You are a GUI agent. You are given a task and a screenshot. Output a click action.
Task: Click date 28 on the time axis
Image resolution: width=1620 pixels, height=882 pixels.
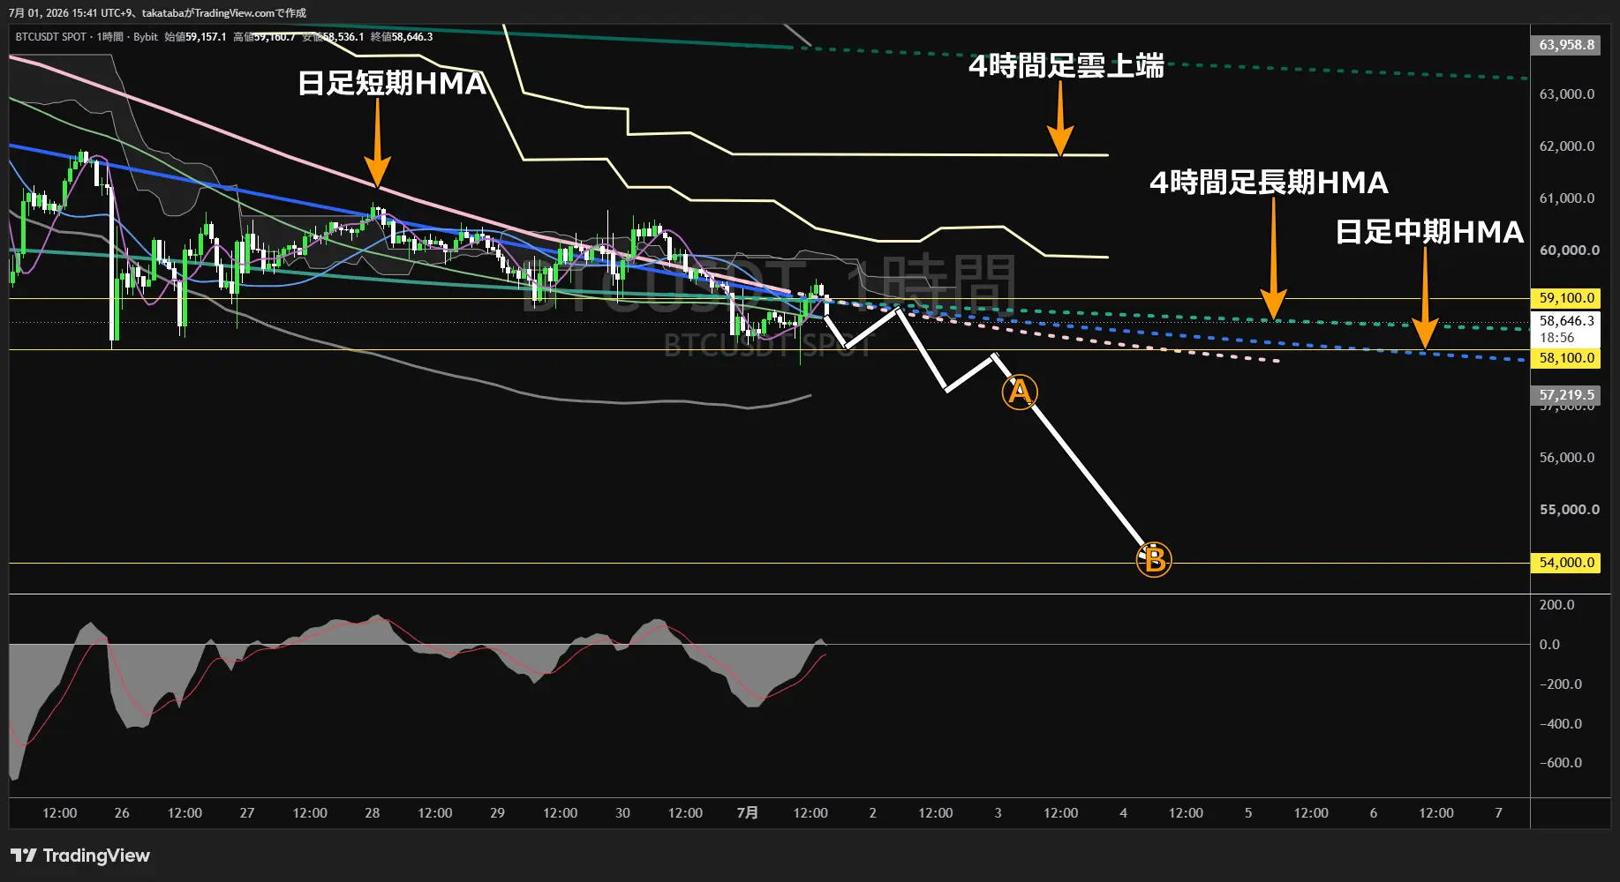point(373,813)
